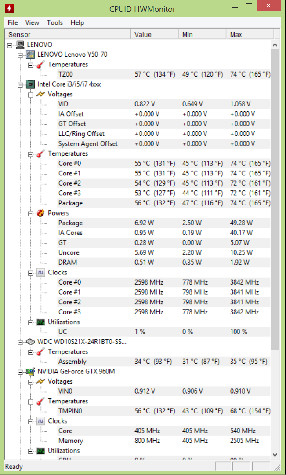Select the DRAM power row
Image resolution: width=286 pixels, height=475 pixels.
click(x=163, y=262)
